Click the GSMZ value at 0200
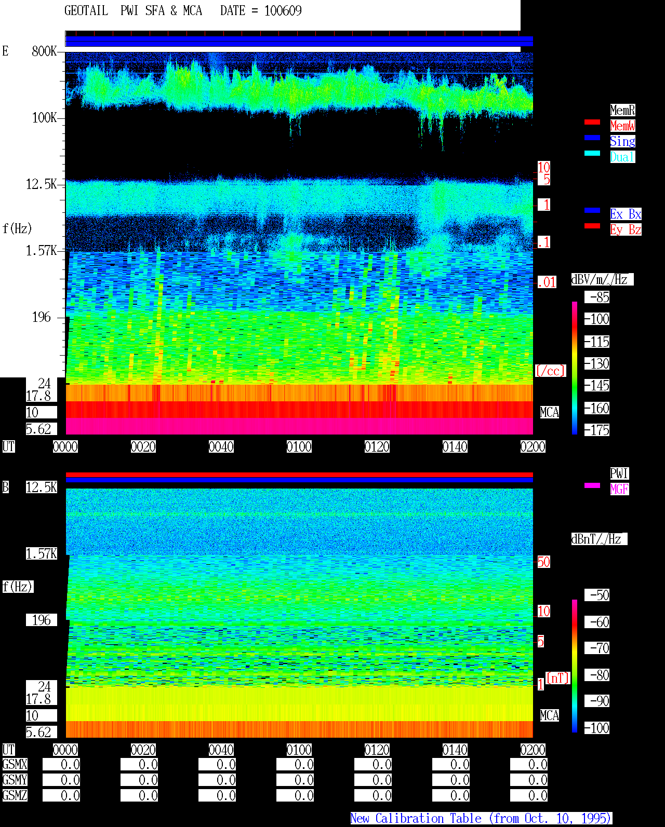The image size is (665, 827). pos(529,795)
